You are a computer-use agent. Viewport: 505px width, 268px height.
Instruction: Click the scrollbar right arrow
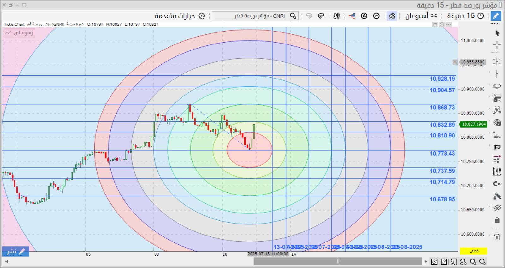426,261
